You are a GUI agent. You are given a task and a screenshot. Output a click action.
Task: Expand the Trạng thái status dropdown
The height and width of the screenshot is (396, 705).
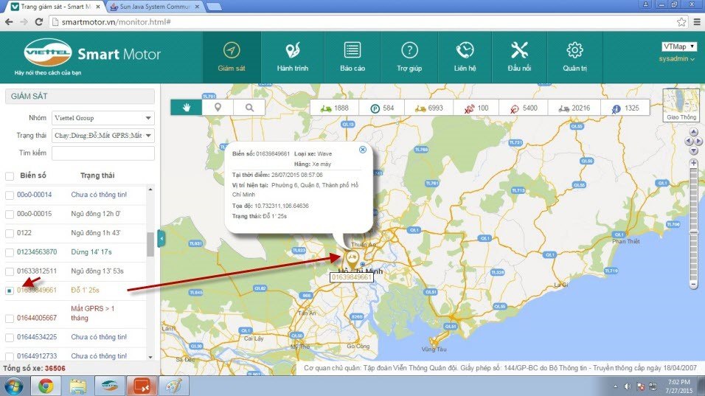pyautogui.click(x=103, y=136)
